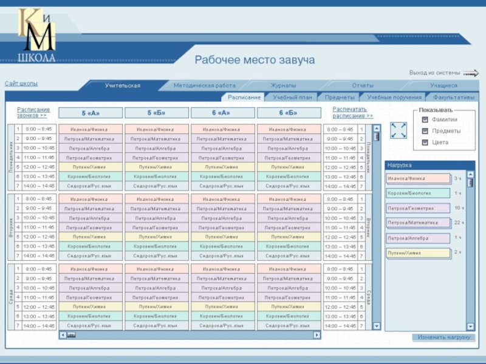Screen dimensions: 486x364
Task: Switch to Учебный план subtab
Action: click(x=292, y=97)
